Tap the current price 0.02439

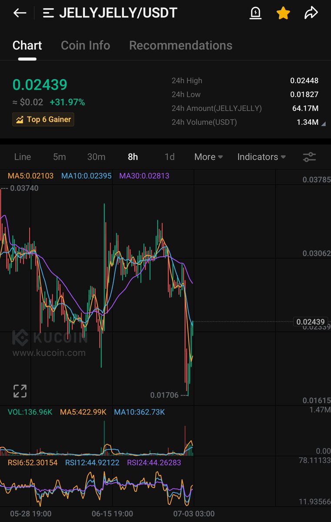40,84
